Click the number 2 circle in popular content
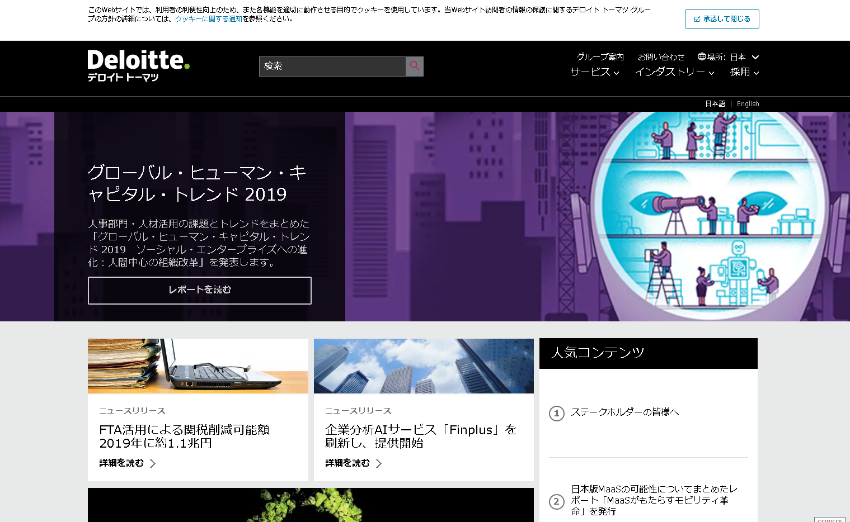Viewport: 850px width, 522px height. point(556,501)
